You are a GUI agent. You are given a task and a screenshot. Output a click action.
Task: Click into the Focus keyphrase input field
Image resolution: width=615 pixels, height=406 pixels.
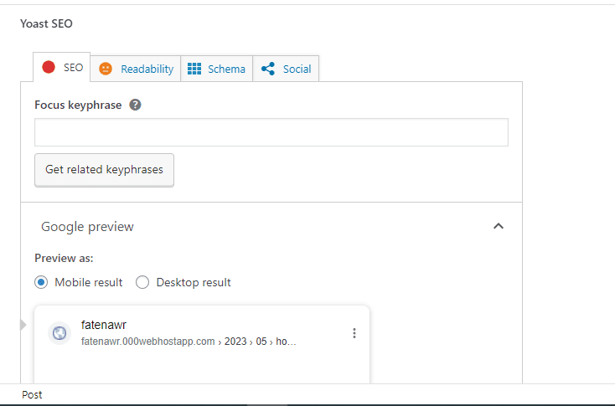click(271, 132)
